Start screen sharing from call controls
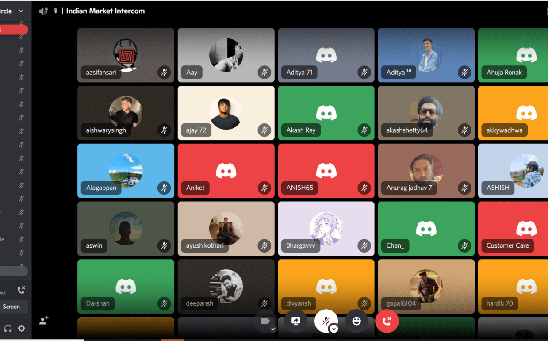This screenshot has height=341, width=548. tap(296, 321)
